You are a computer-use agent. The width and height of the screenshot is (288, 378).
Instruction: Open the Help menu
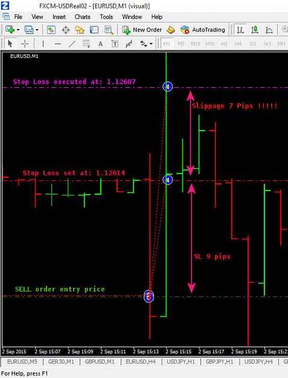point(157,17)
